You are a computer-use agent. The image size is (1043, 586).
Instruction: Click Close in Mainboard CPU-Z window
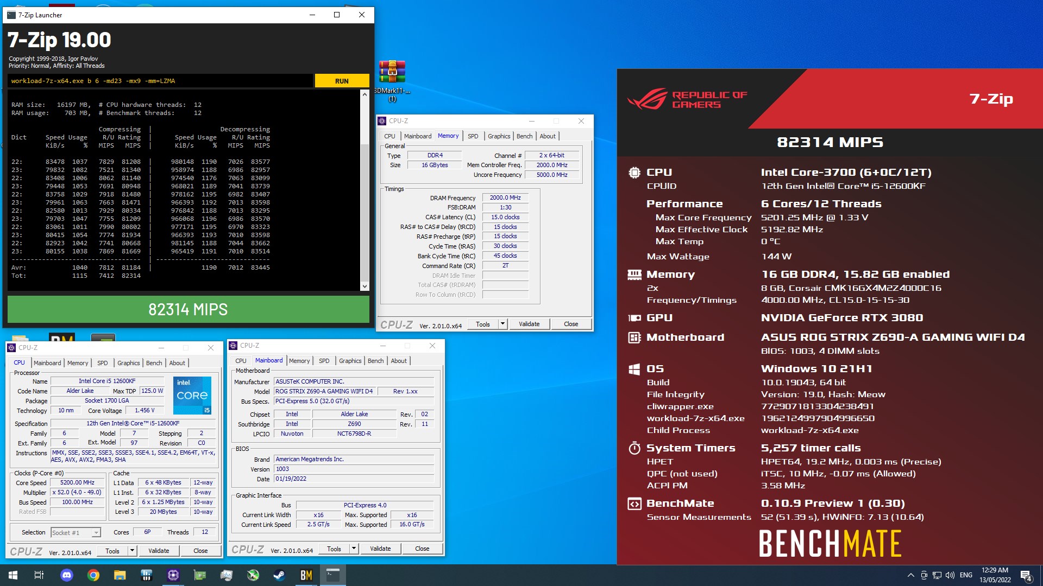[x=422, y=549]
